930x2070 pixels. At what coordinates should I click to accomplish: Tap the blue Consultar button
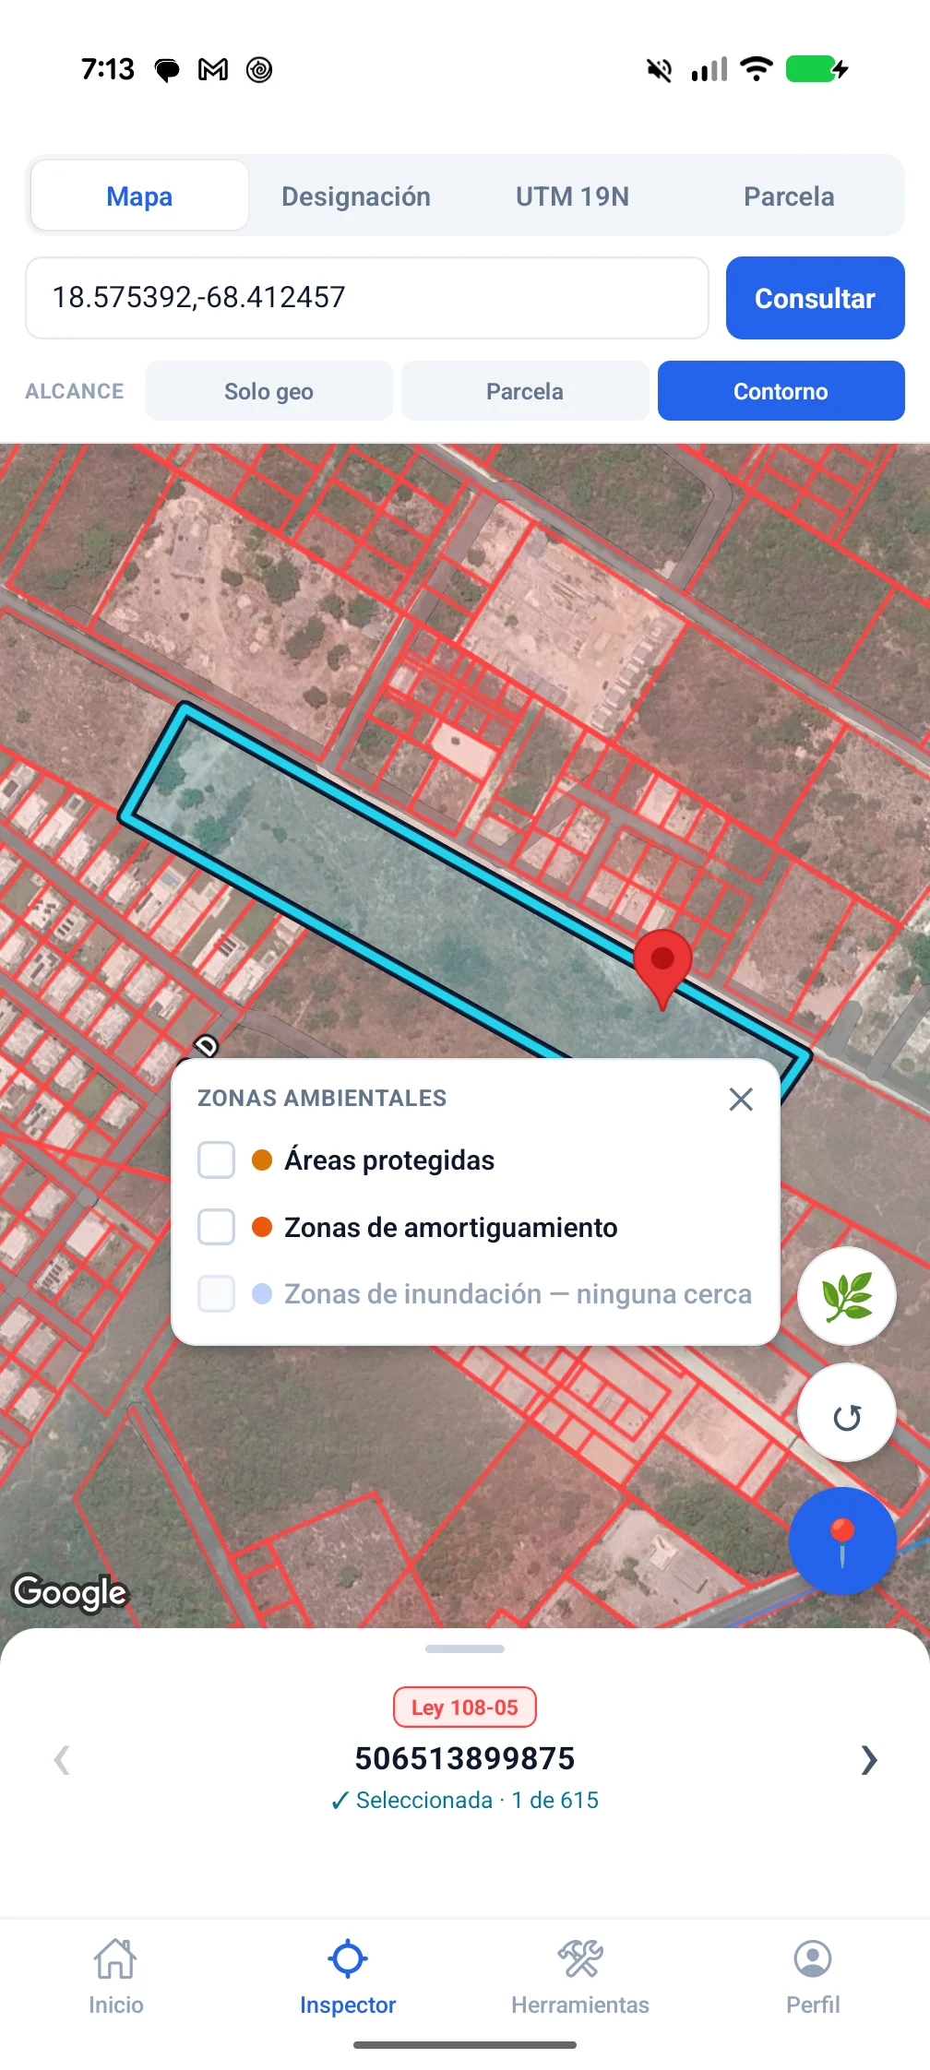[x=816, y=298]
